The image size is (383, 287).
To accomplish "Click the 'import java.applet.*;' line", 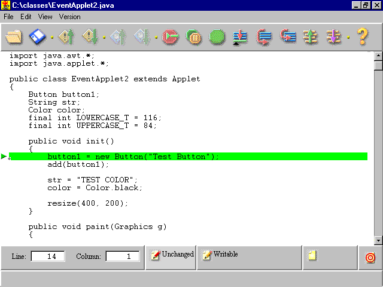I will coord(59,63).
